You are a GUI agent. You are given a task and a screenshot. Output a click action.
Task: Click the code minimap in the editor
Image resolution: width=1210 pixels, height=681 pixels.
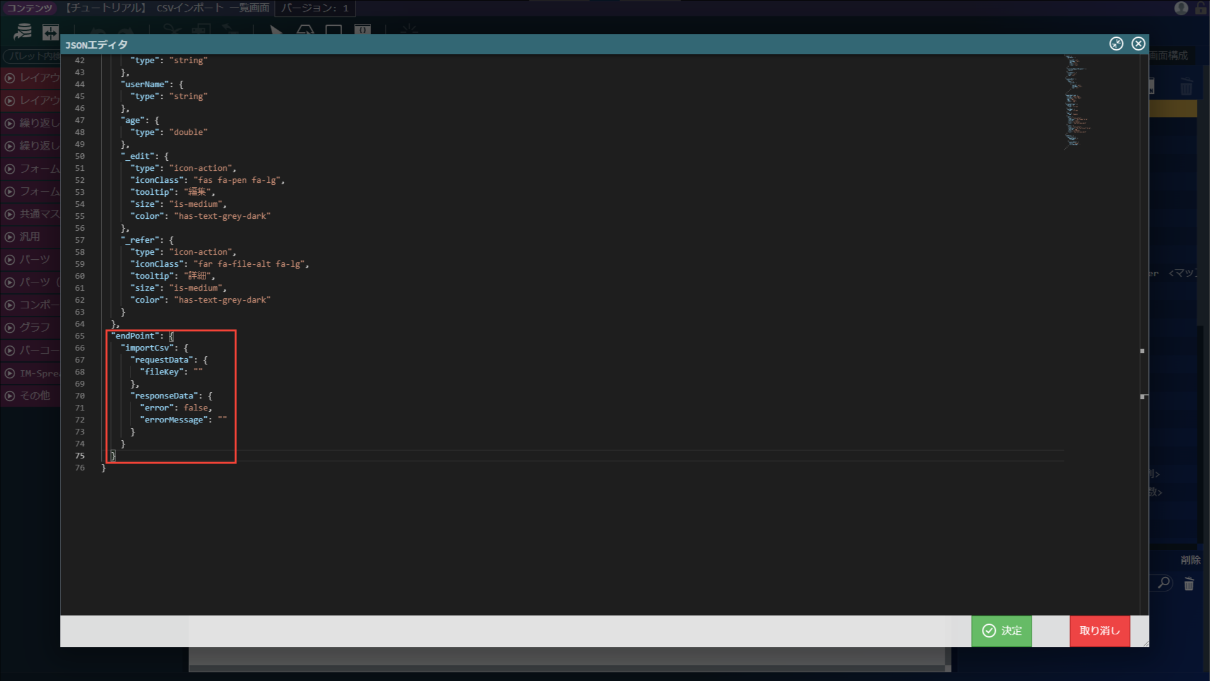pyautogui.click(x=1077, y=102)
